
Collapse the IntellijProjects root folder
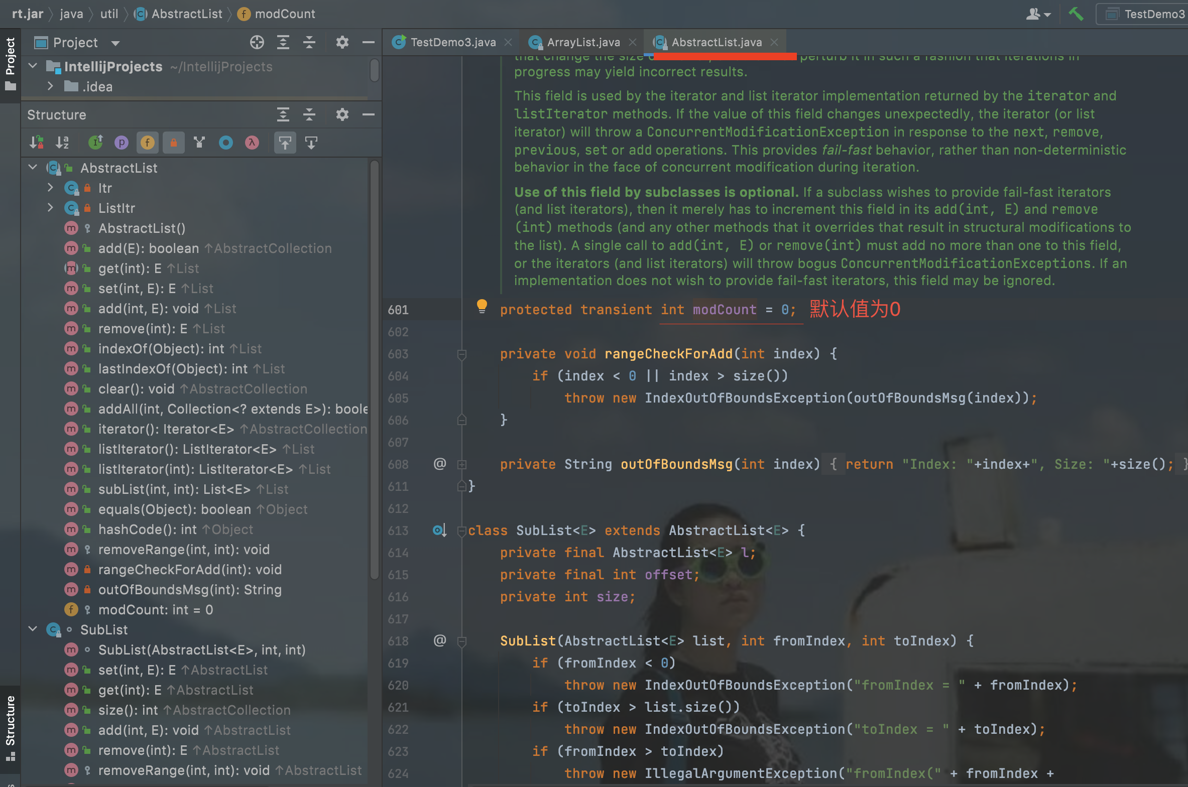pyautogui.click(x=33, y=66)
